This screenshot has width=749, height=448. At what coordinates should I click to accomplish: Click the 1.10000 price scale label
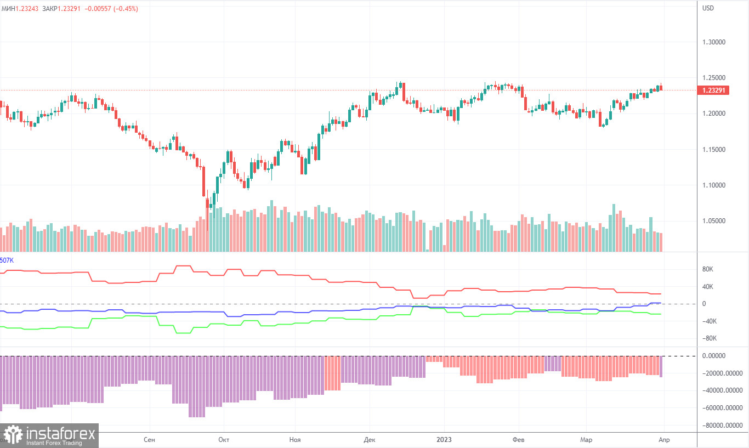[x=714, y=185]
